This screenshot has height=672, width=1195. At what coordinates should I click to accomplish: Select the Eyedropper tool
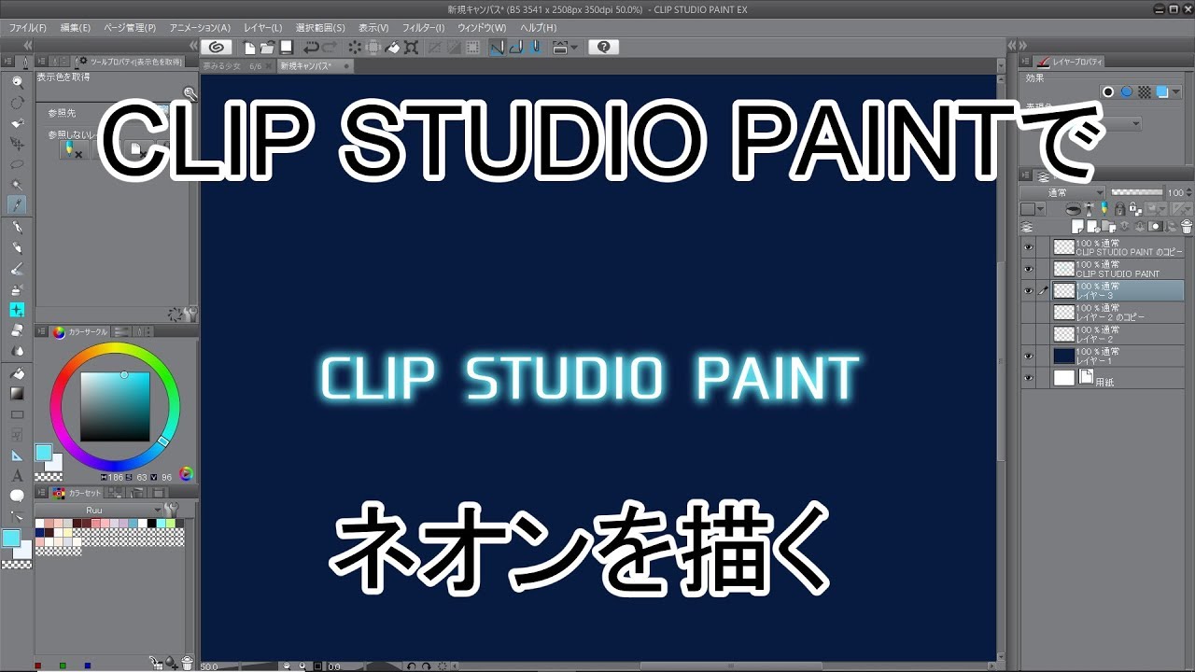[x=17, y=204]
